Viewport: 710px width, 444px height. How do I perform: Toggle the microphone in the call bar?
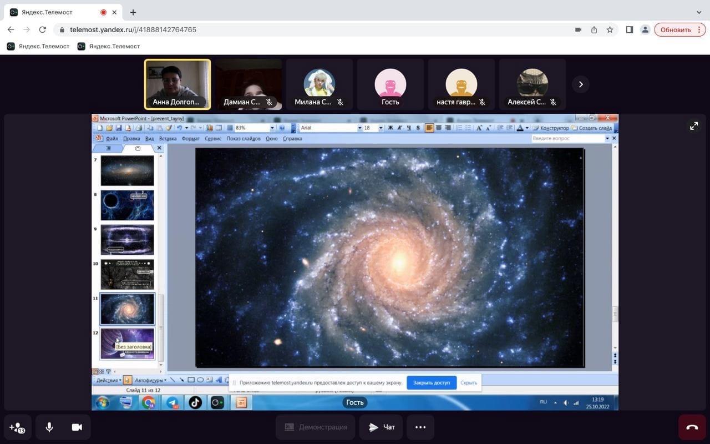tap(49, 427)
